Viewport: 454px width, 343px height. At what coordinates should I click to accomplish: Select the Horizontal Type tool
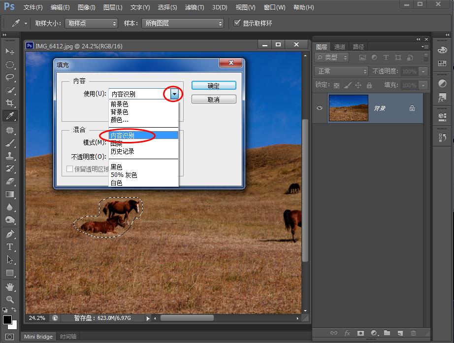[x=10, y=246]
